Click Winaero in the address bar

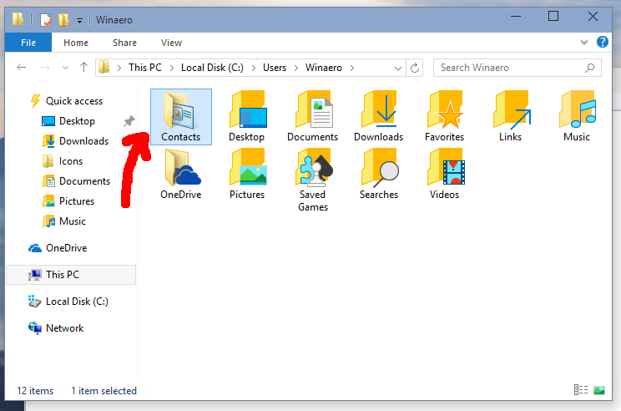[323, 68]
